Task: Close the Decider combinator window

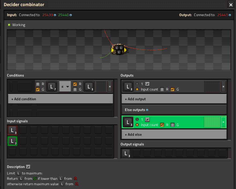Action: tap(231, 5)
